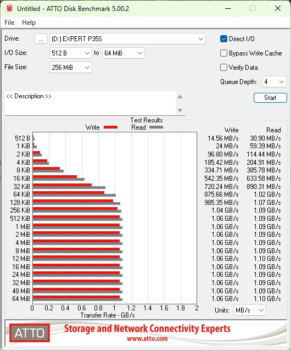Click the red write bar for 32 KiB

[x=62, y=185]
